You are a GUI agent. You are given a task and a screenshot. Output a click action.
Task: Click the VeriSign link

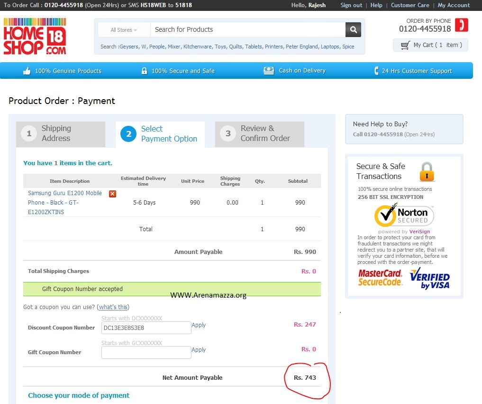point(419,232)
